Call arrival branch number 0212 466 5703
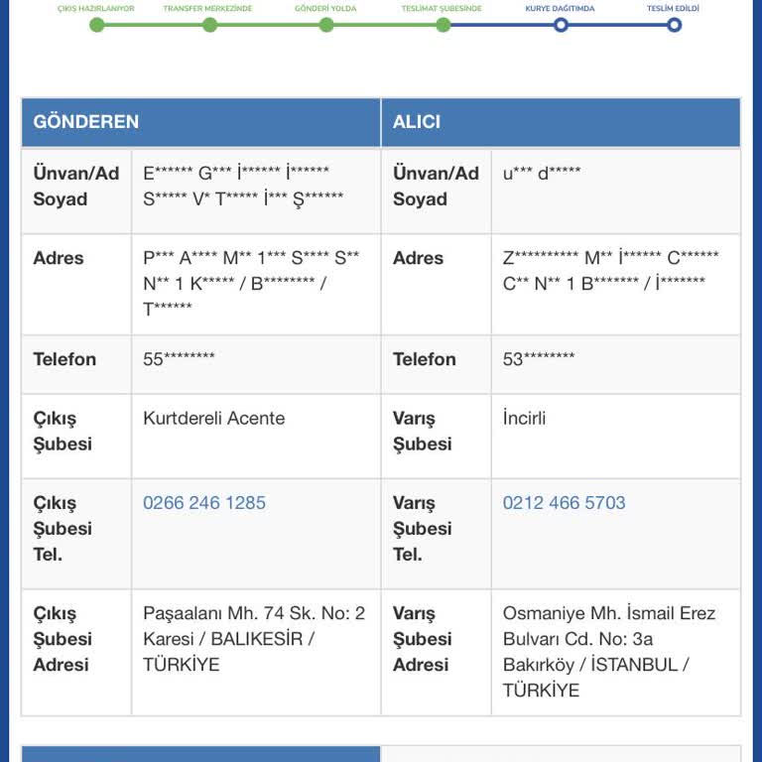Image resolution: width=762 pixels, height=762 pixels. tap(564, 502)
